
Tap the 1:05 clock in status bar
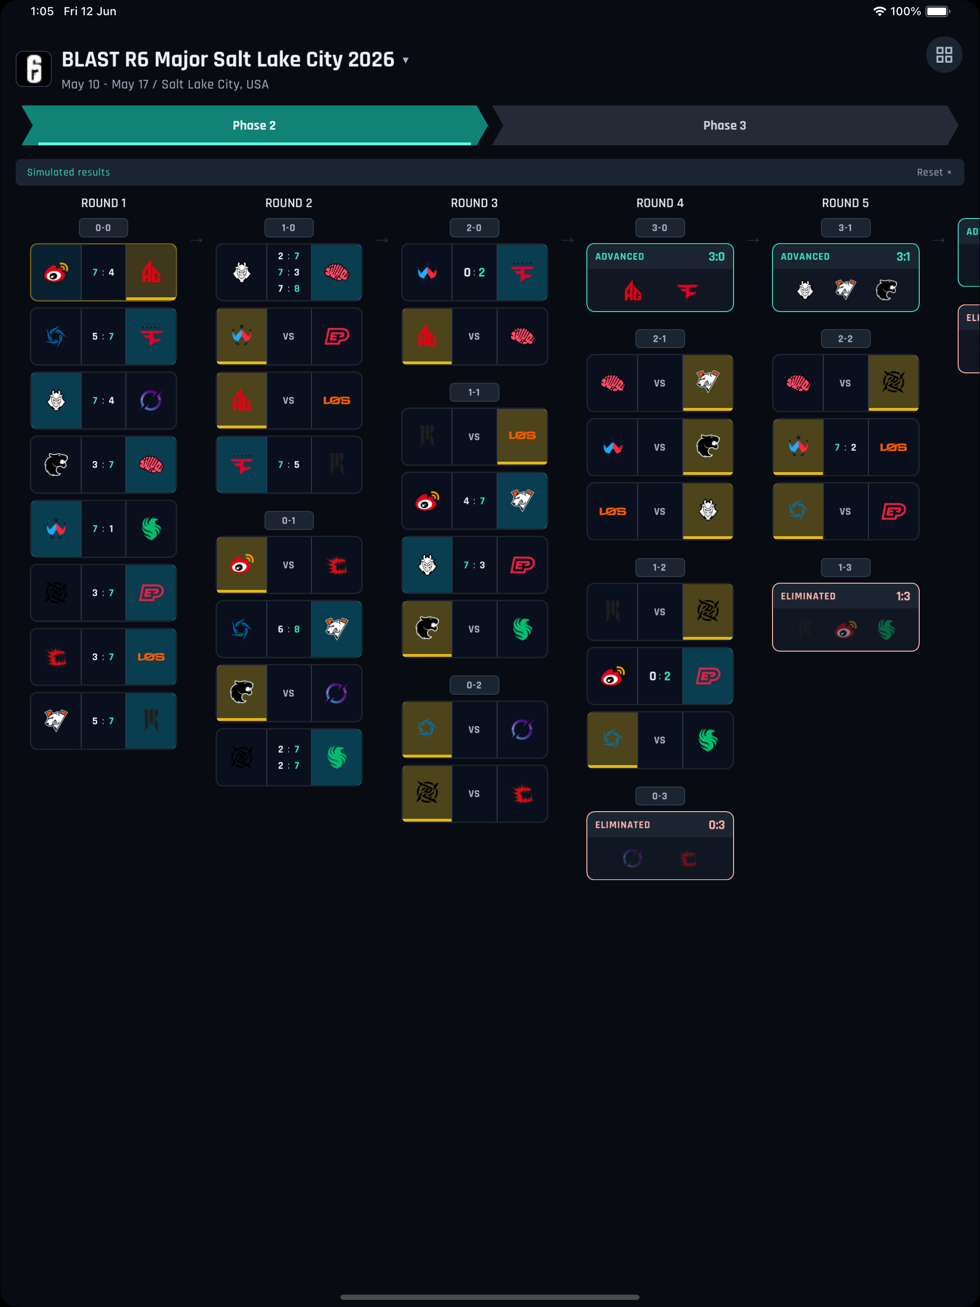point(42,11)
